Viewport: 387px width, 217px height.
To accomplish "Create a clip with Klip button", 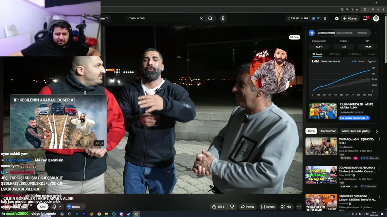I will click(286, 207).
